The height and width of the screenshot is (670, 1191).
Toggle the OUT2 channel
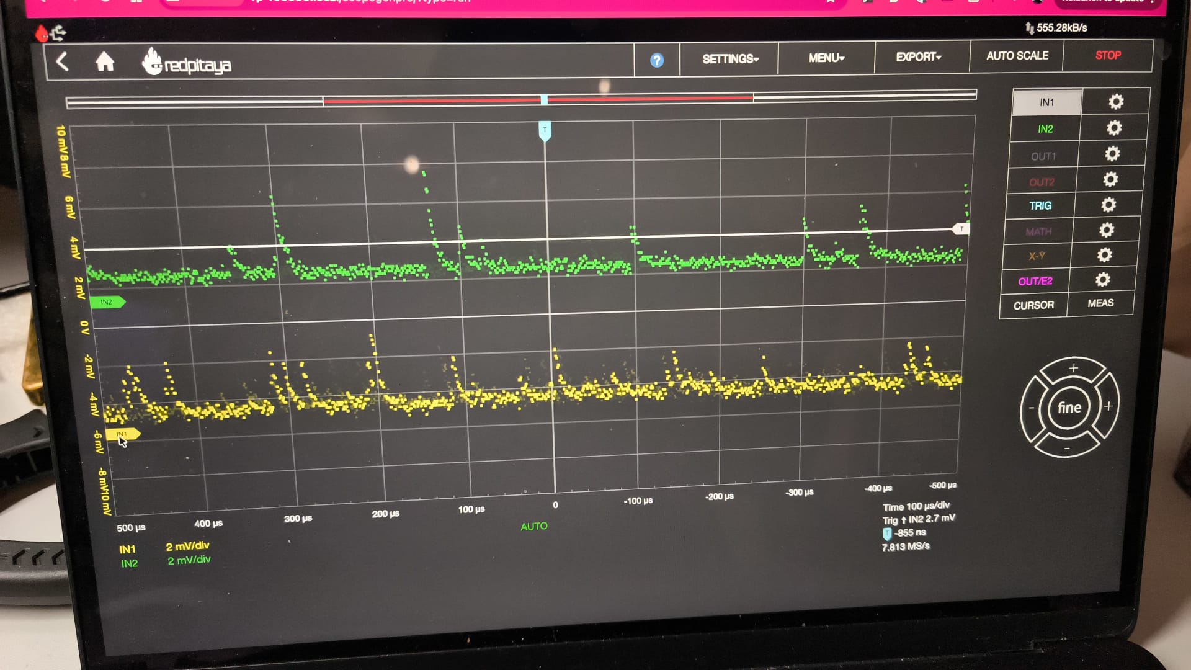(x=1042, y=182)
